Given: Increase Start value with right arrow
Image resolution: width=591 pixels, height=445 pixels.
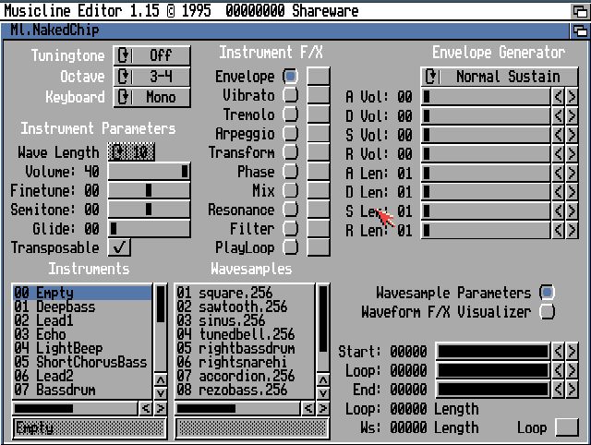Looking at the screenshot, I should 572,351.
